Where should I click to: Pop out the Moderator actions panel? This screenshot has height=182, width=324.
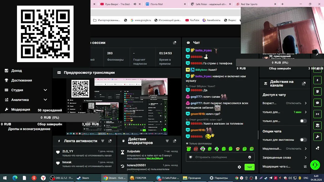click(x=174, y=141)
